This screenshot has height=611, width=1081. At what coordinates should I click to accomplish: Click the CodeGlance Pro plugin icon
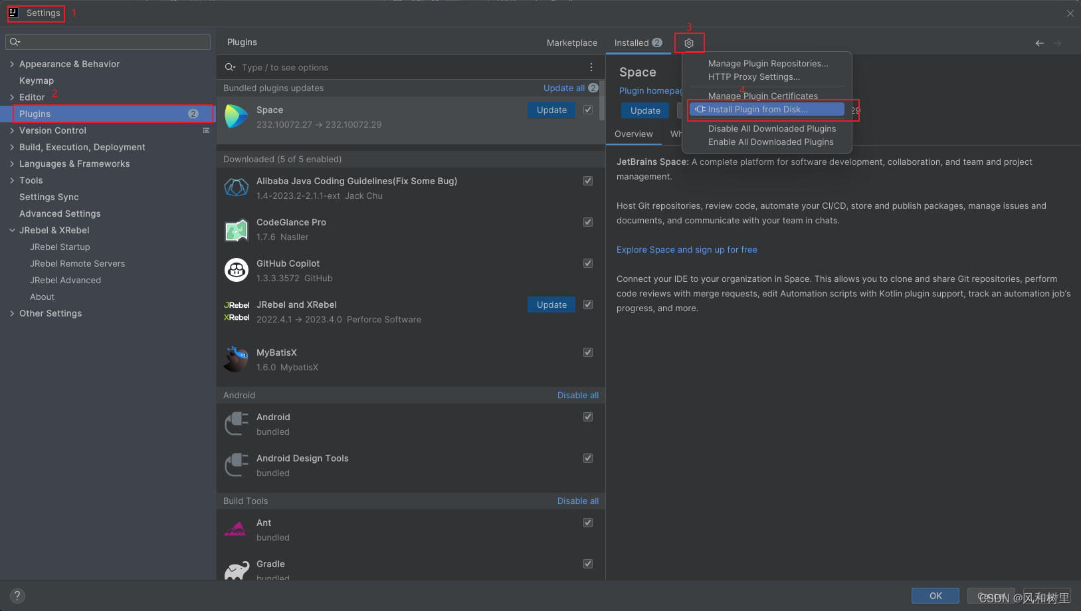coord(236,230)
